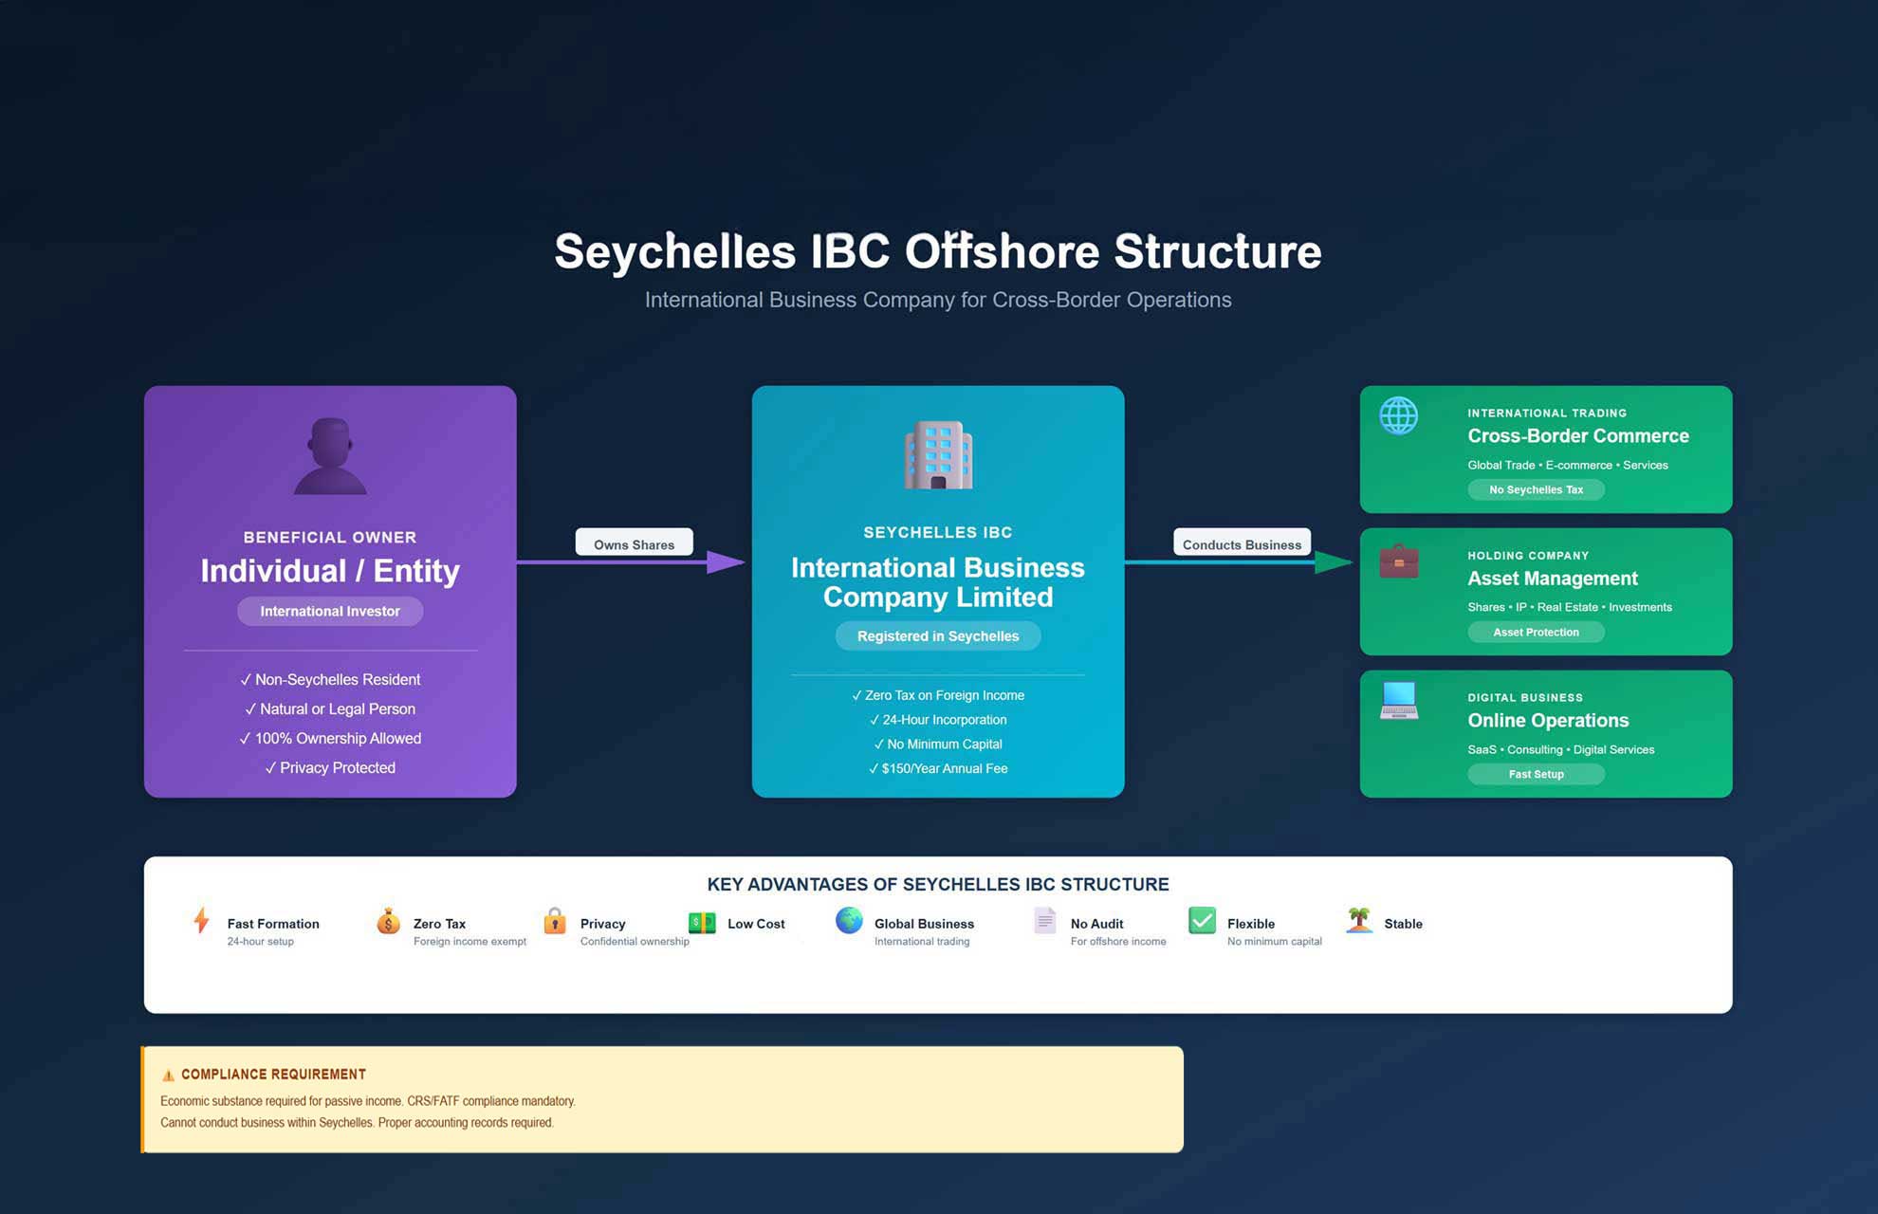Toggle the green Flexible checkmark
The width and height of the screenshot is (1878, 1214).
tap(1202, 920)
